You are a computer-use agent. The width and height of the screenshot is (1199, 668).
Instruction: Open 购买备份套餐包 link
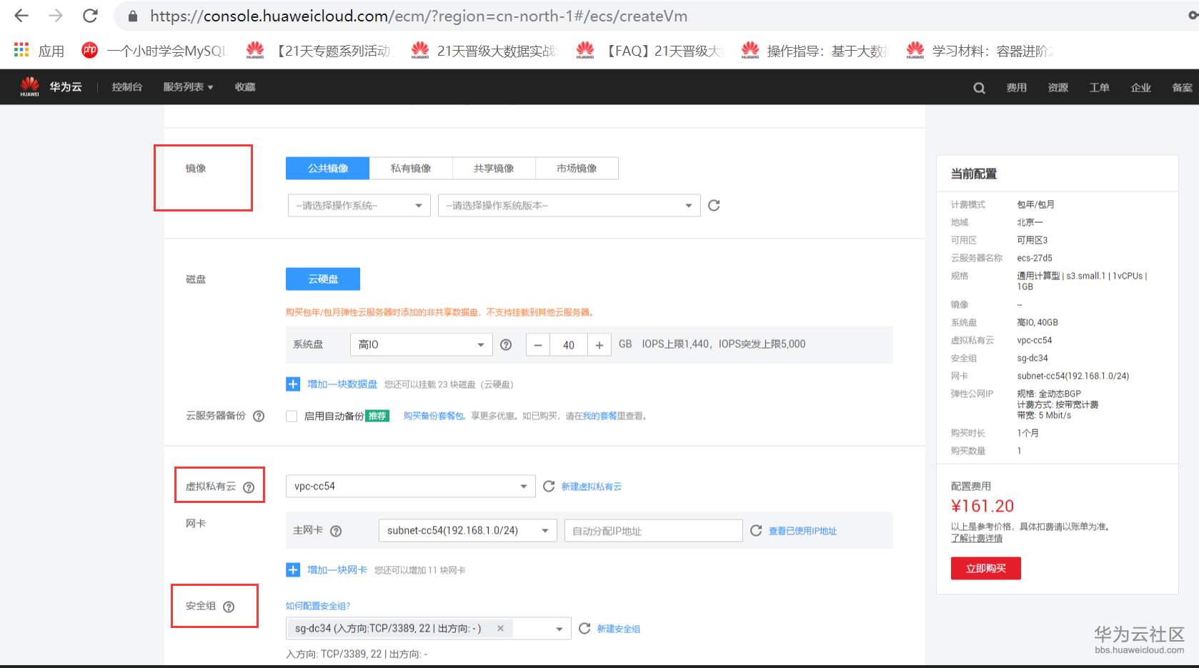(434, 416)
